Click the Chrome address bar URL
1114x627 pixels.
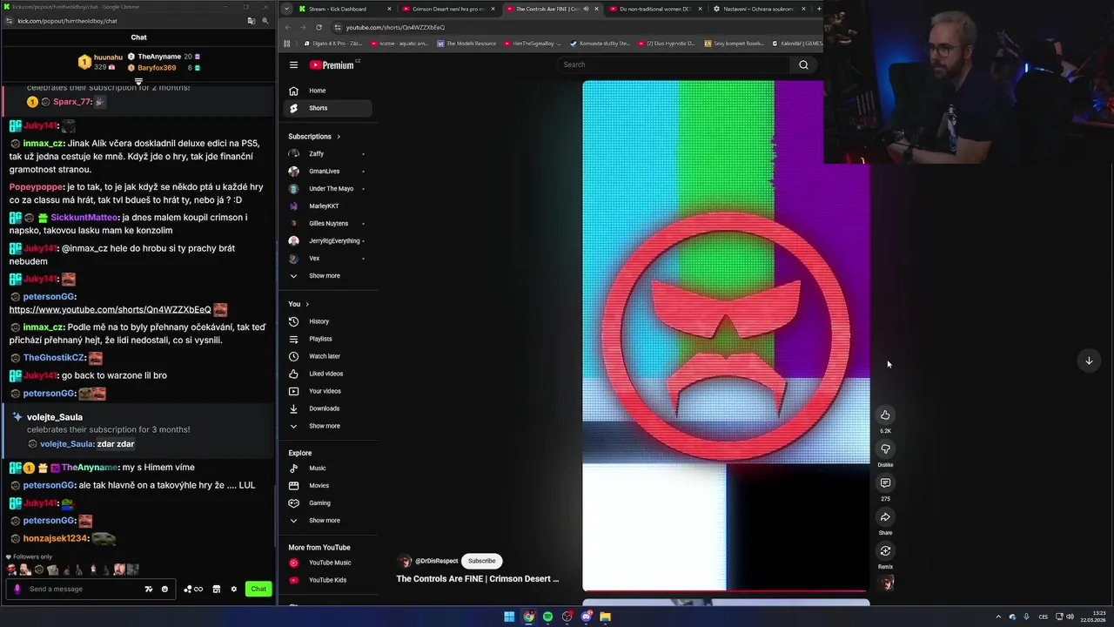click(x=395, y=27)
